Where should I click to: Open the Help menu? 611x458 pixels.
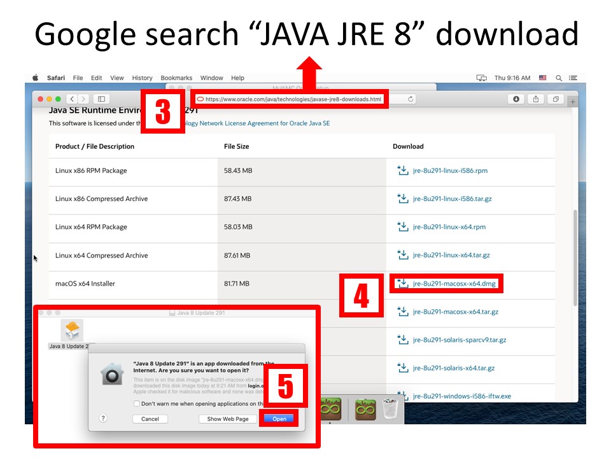point(237,78)
